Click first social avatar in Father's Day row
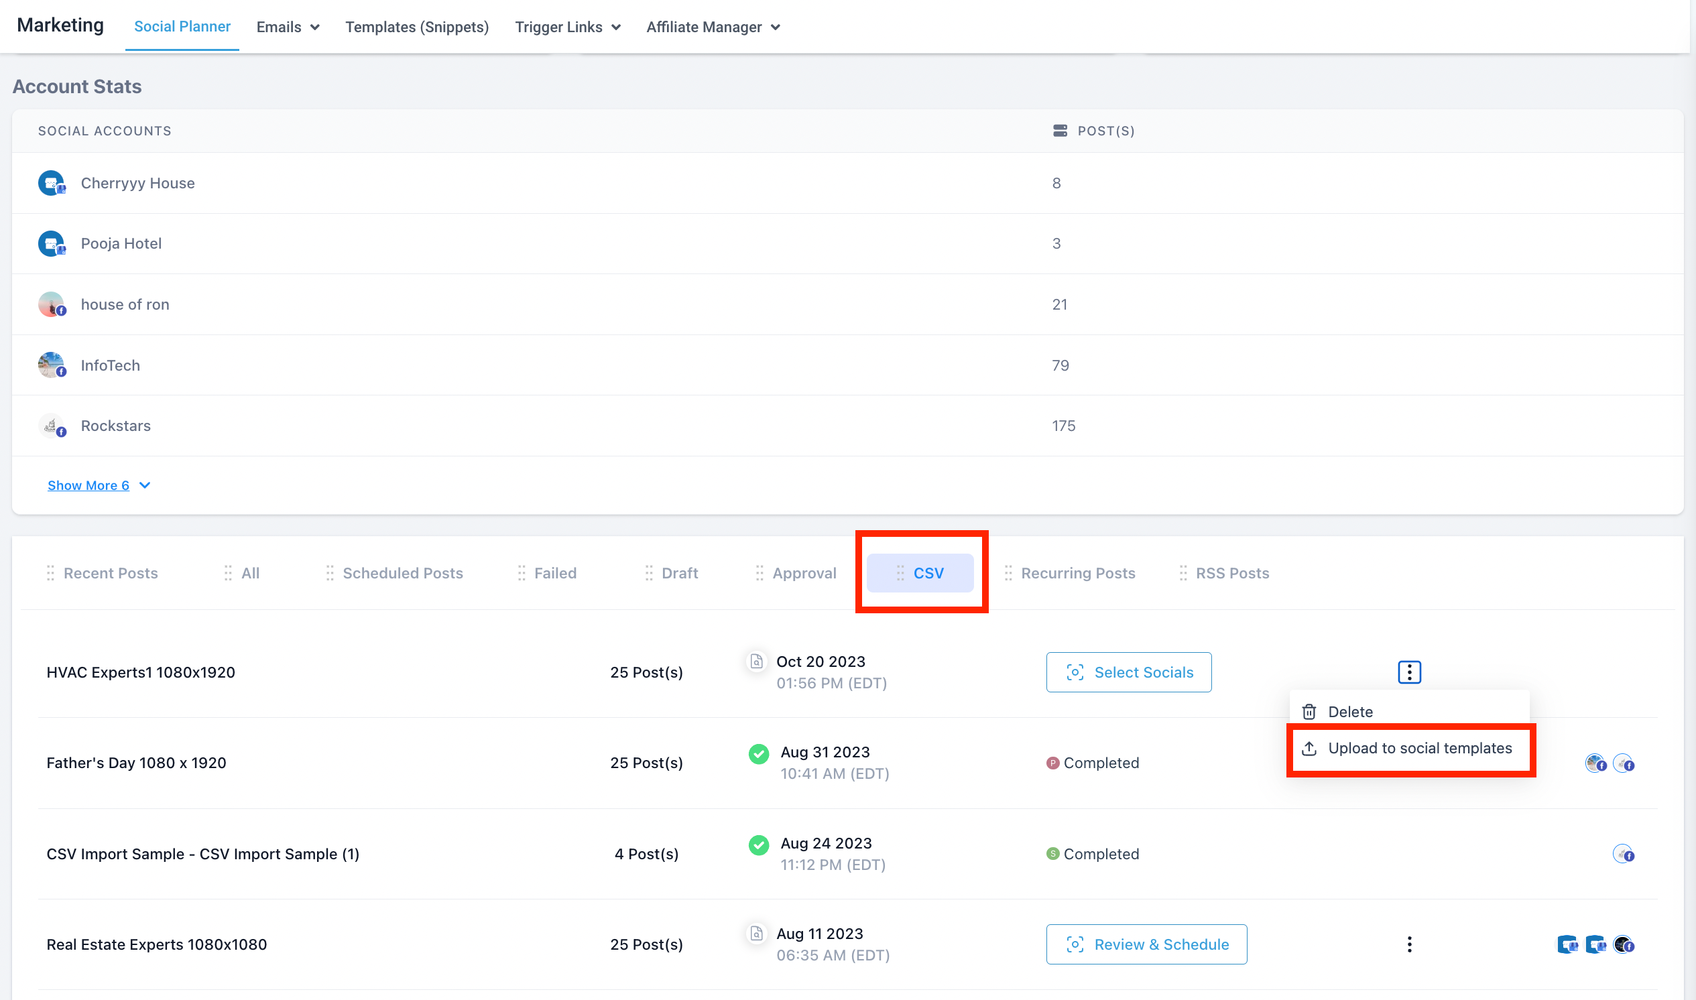 (x=1595, y=763)
